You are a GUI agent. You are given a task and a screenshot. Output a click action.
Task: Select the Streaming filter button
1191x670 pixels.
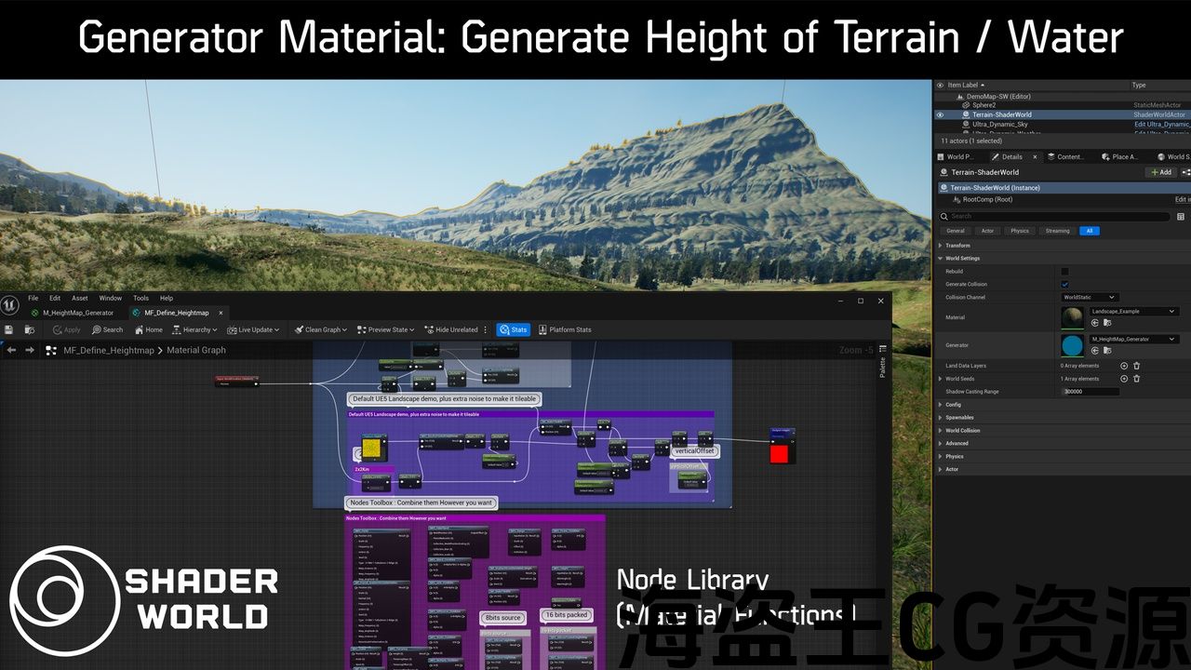click(x=1057, y=231)
